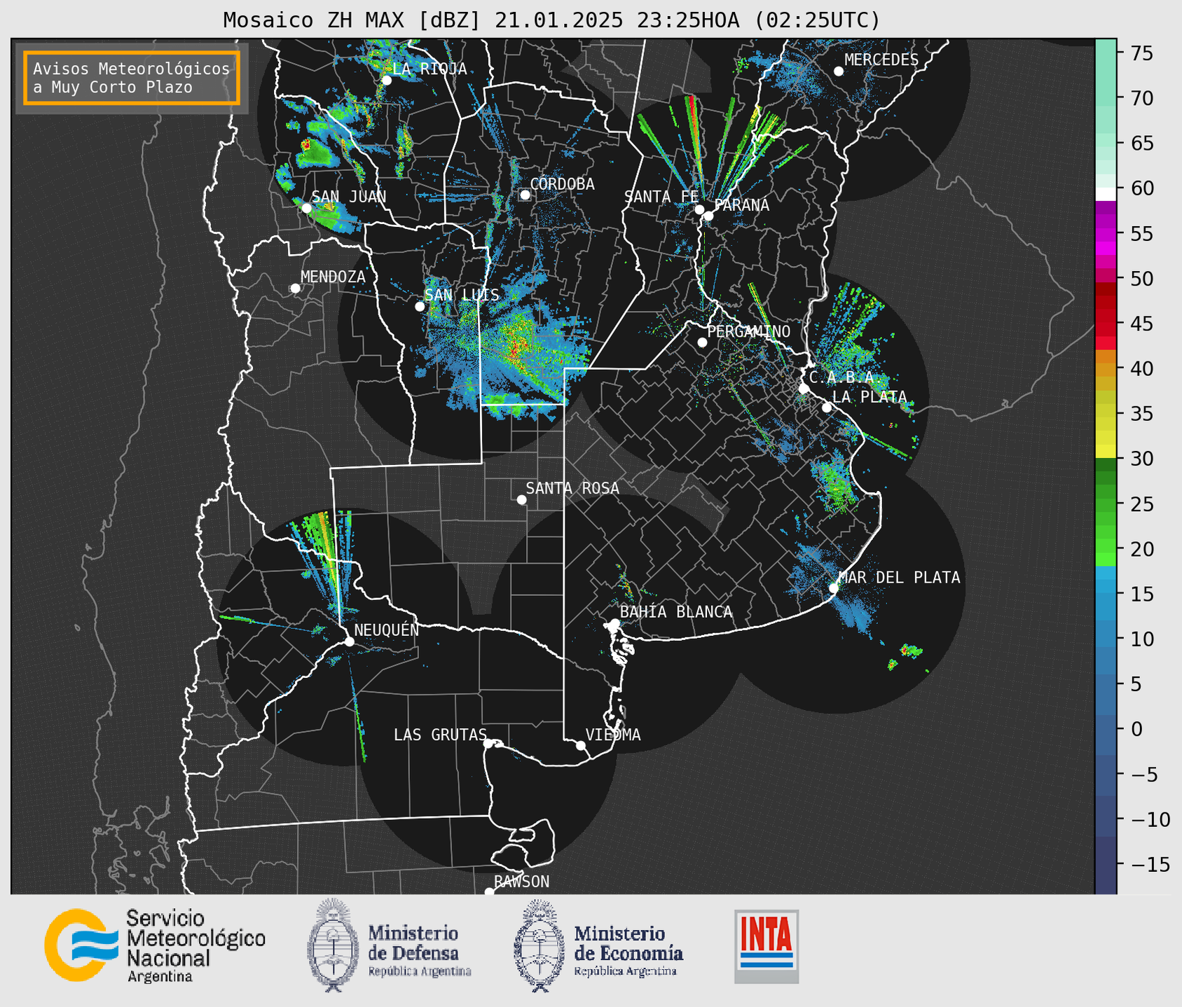Click the CORDOBA label text
Image resolution: width=1182 pixels, height=1007 pixels.
point(562,184)
